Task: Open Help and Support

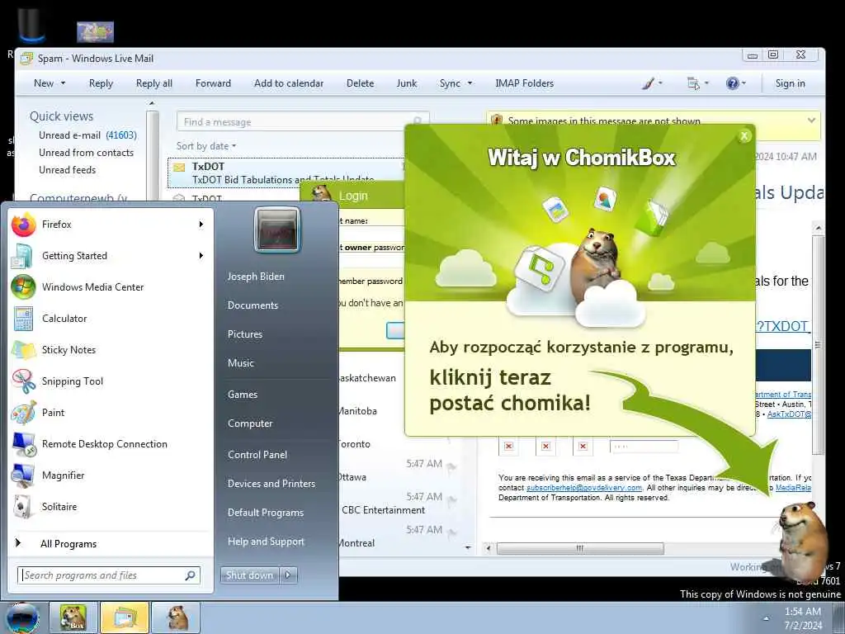Action: [x=266, y=542]
